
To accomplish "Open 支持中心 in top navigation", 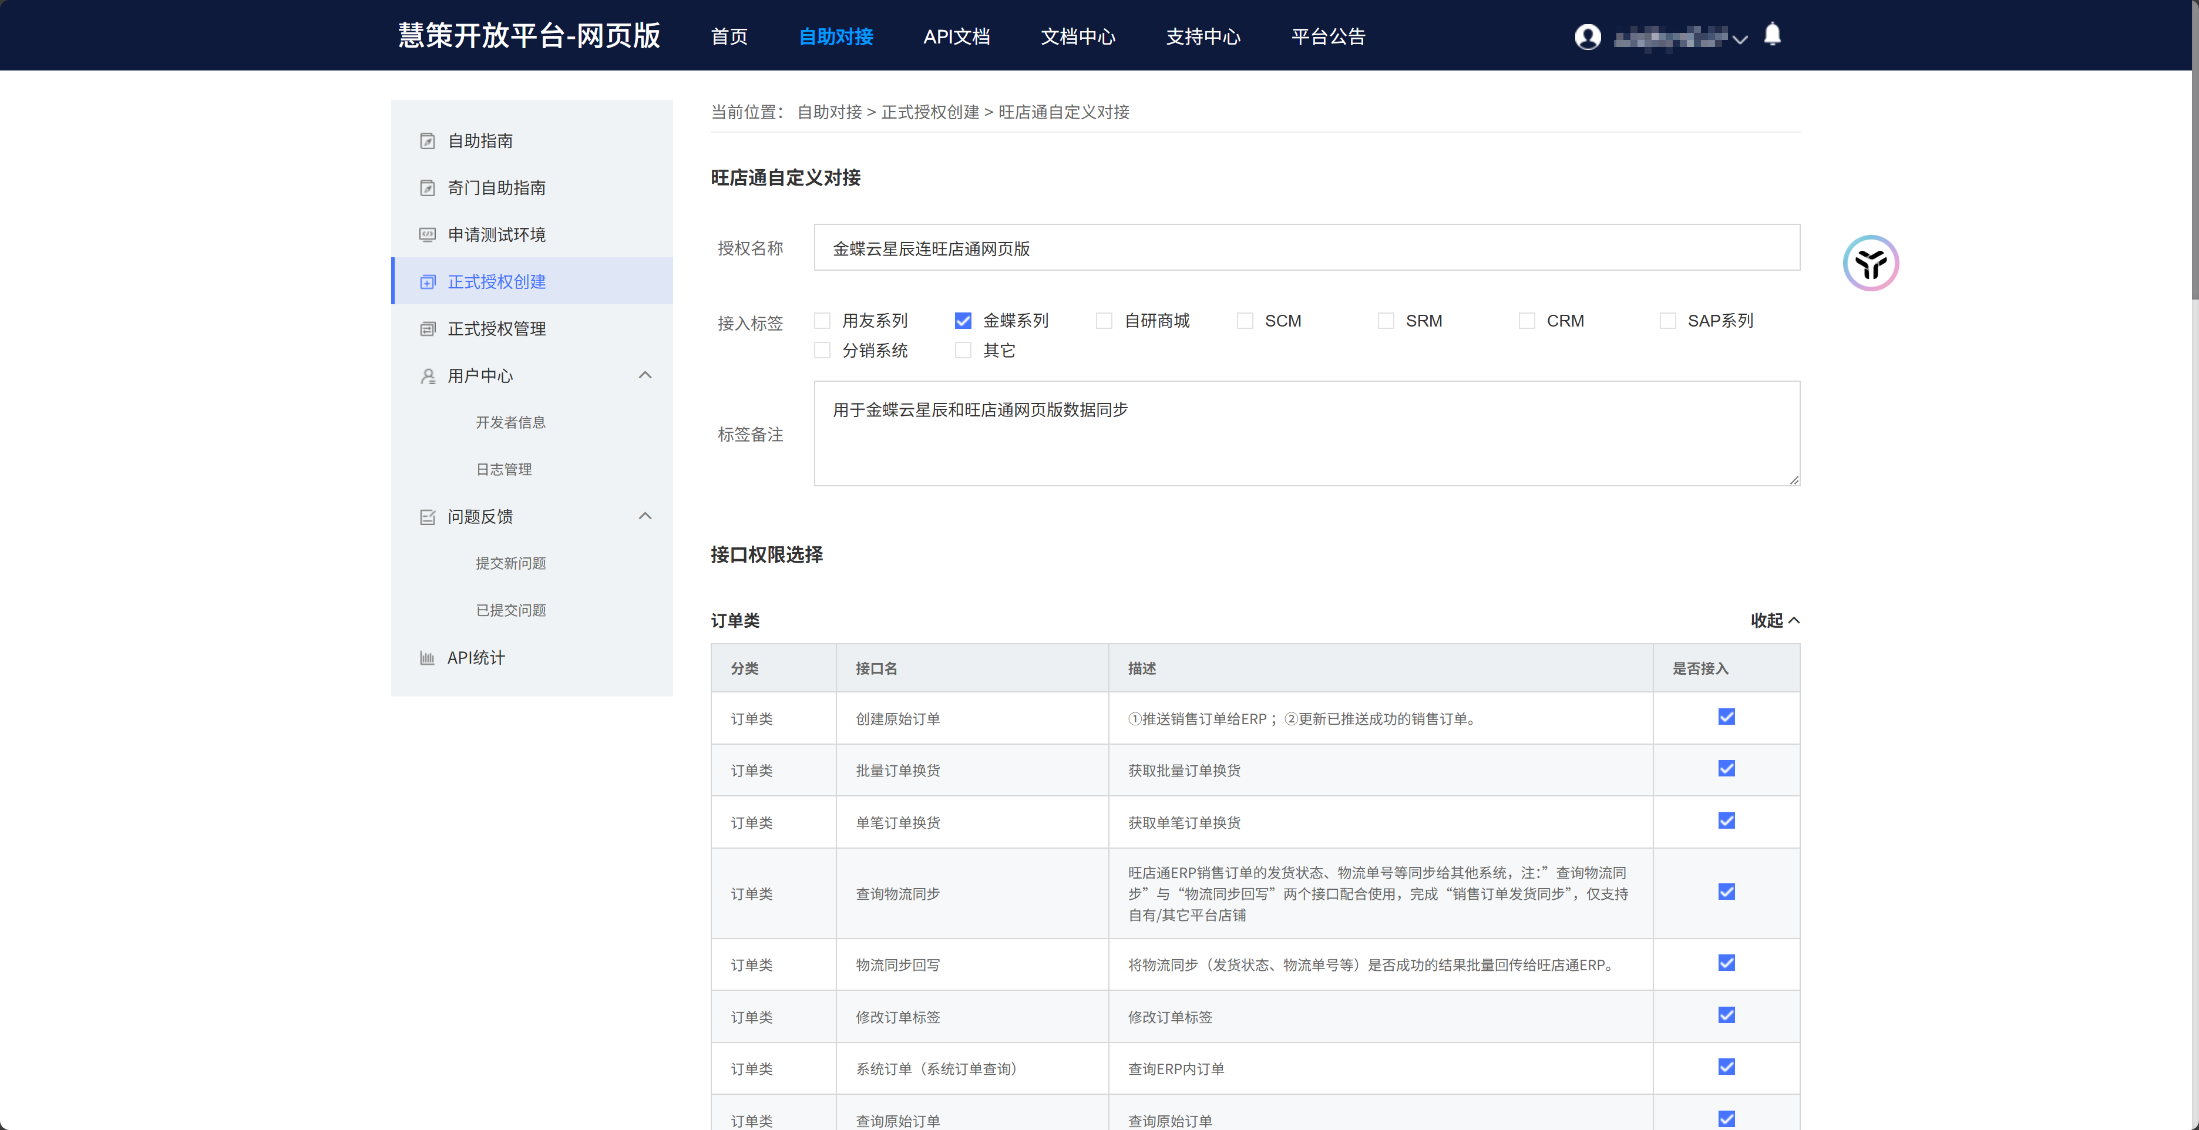I will 1203,36.
